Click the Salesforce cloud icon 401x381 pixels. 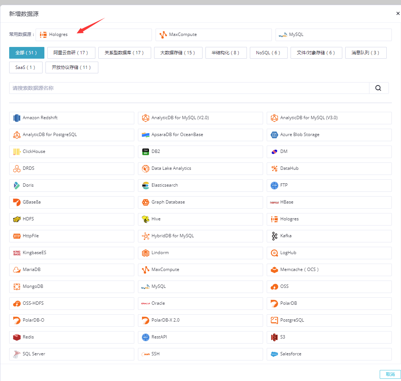coord(274,354)
